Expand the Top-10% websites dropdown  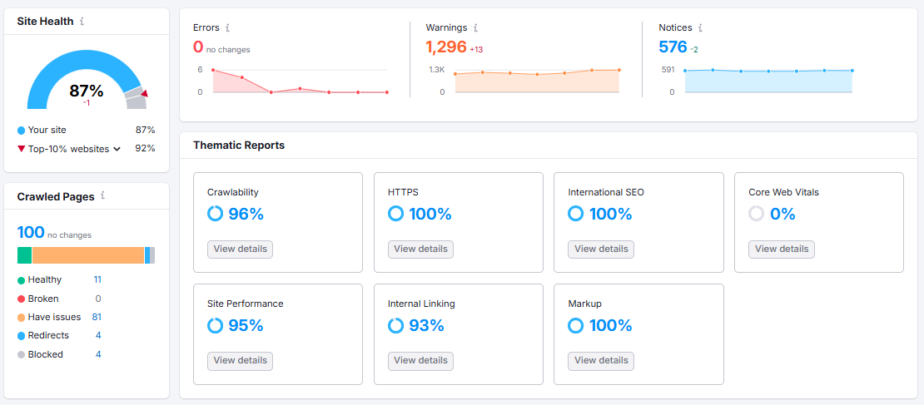pos(117,150)
